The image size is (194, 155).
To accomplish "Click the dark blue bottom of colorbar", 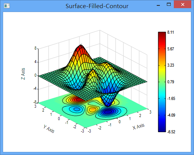I will click(162, 129).
